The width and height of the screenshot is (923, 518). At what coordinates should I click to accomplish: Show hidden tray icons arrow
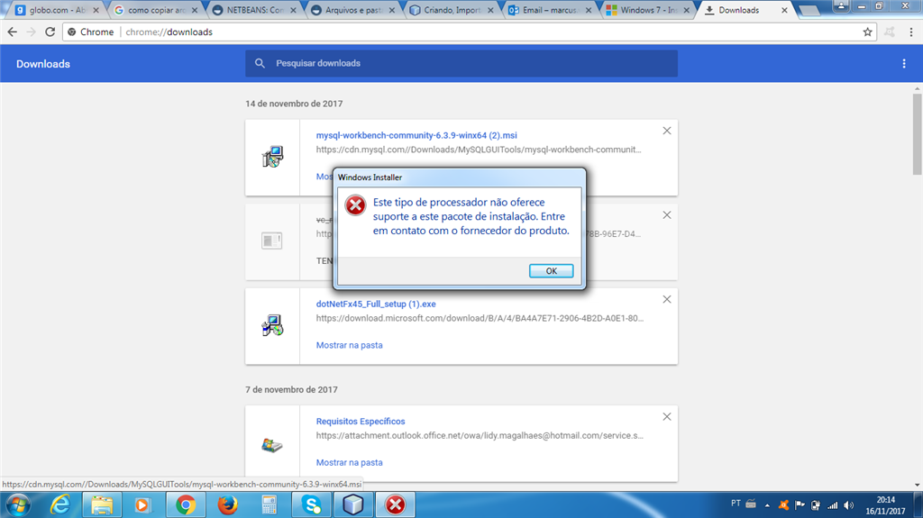pyautogui.click(x=767, y=505)
